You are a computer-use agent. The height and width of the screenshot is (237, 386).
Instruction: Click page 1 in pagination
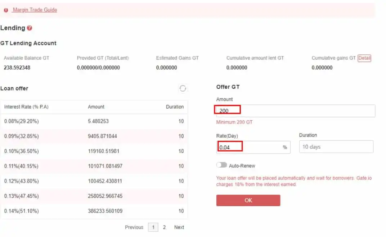tap(153, 227)
